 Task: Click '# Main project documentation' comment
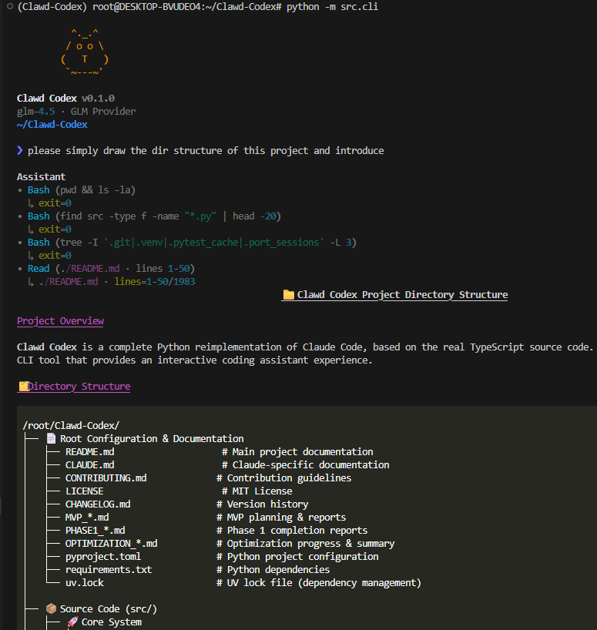point(297,451)
